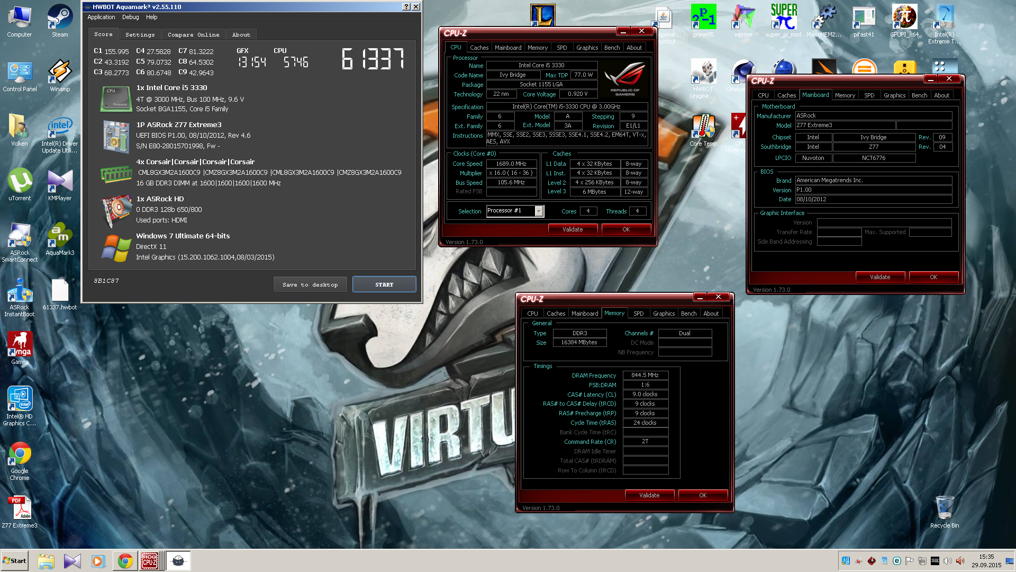Open CPU tab in the Memory CPU-Z window

point(532,314)
